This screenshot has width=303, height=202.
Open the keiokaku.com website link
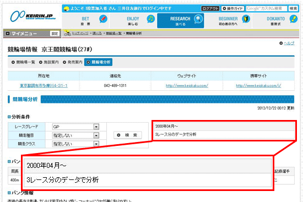(x=187, y=85)
